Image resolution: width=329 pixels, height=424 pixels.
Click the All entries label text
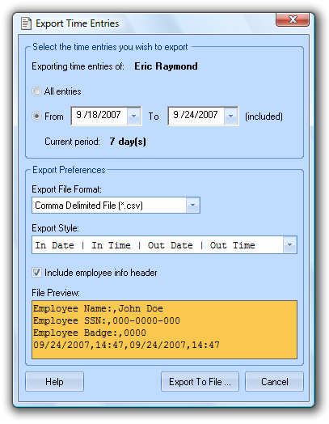coord(63,91)
